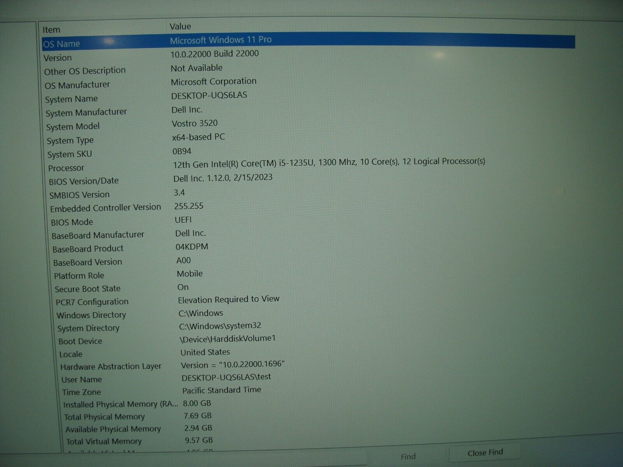Image resolution: width=623 pixels, height=467 pixels.
Task: Click the value Microsoft Corporation
Action: tap(214, 81)
